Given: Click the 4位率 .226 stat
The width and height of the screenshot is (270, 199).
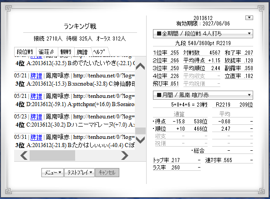Looking at the screenshot, I should click(166, 76).
